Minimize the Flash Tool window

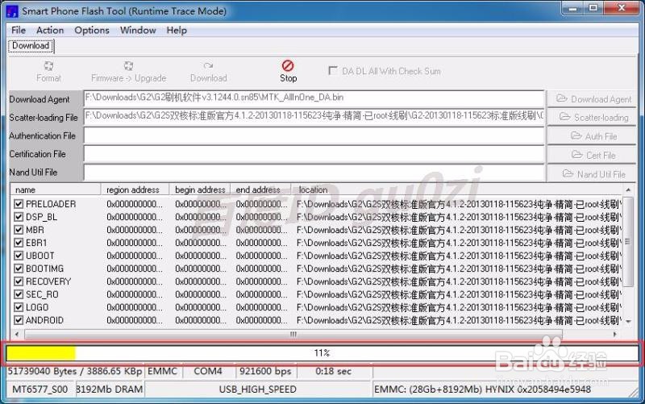(x=573, y=8)
